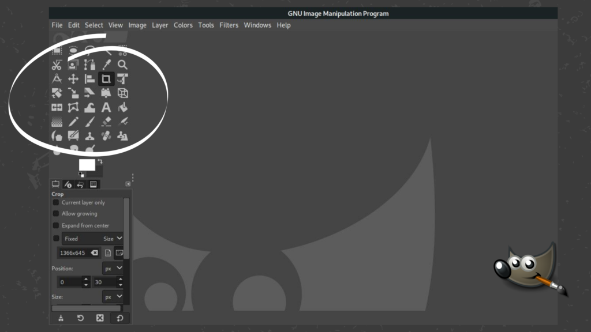Select the MyPaint Brush tool
The width and height of the screenshot is (591, 332).
[73, 136]
